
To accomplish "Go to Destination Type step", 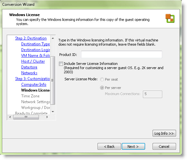I will 35,44.
